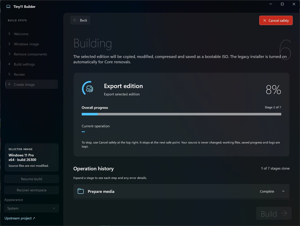Click the Build arrow button
Viewport: 300px width, 226px height.
[x=274, y=213]
